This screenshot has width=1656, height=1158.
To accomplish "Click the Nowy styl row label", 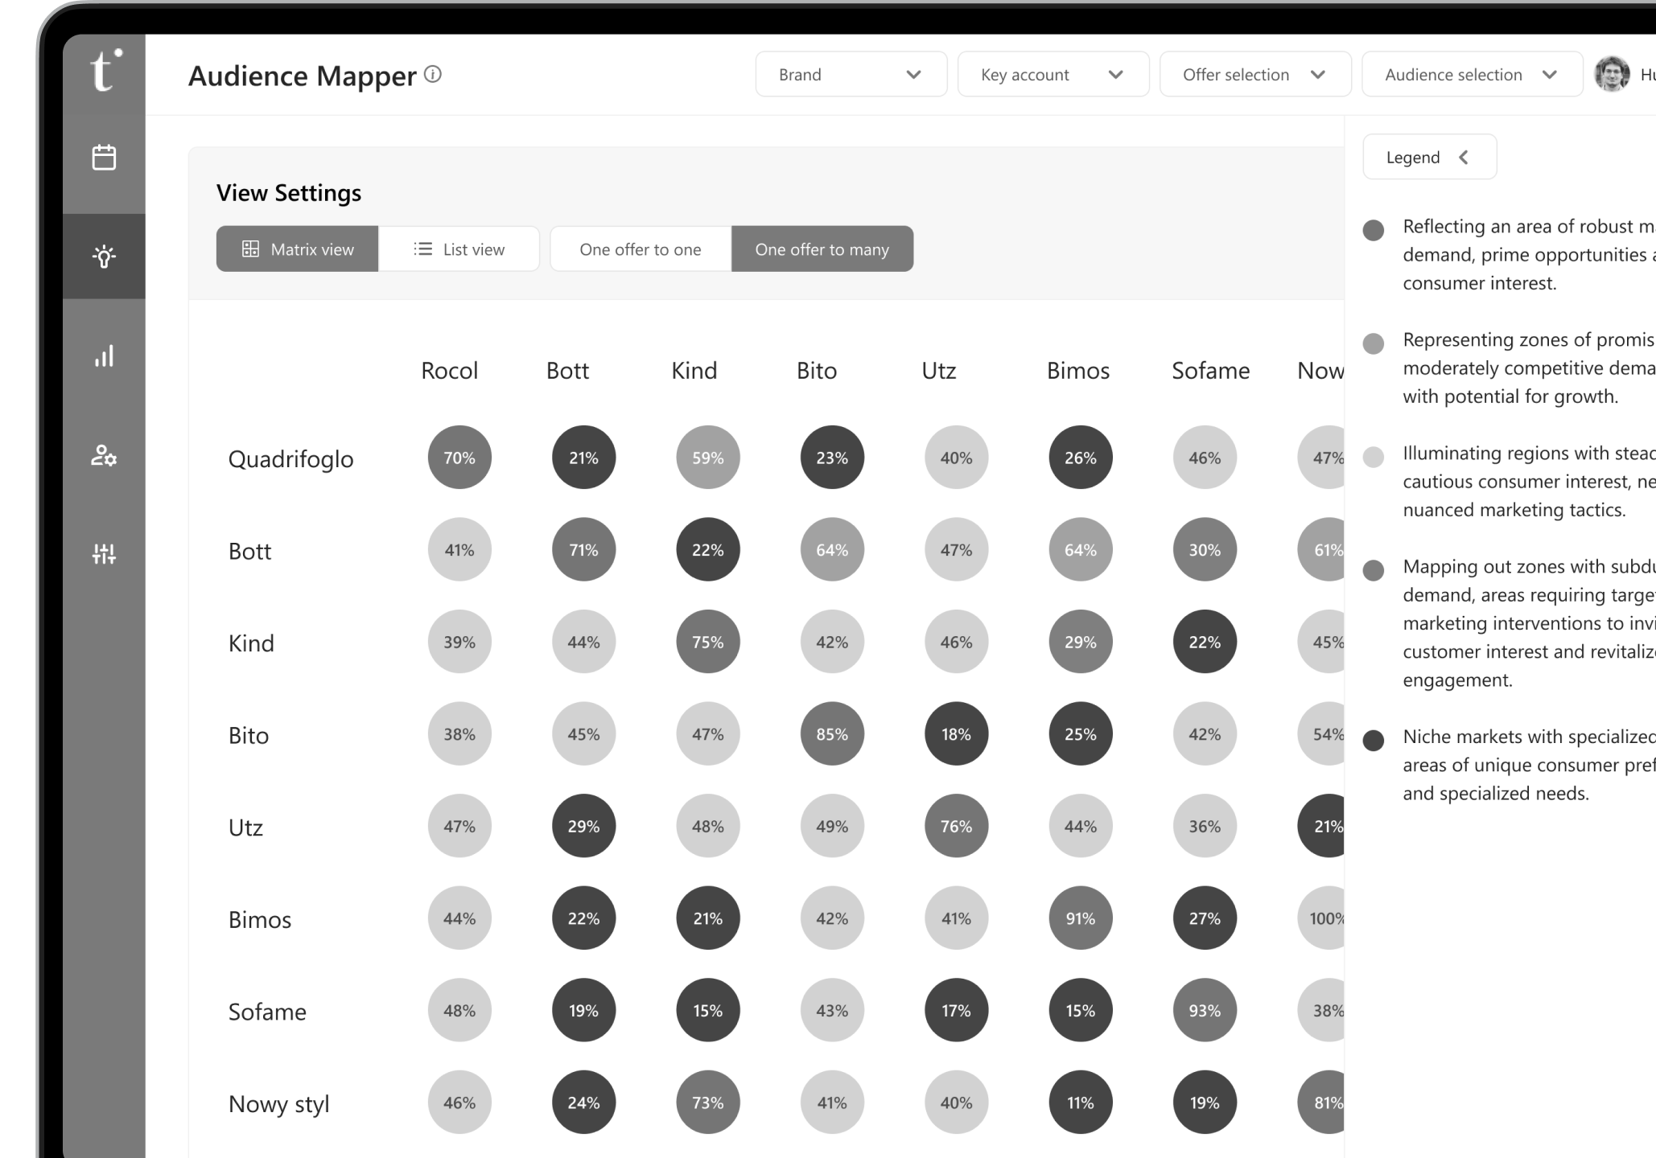I will [x=278, y=1105].
